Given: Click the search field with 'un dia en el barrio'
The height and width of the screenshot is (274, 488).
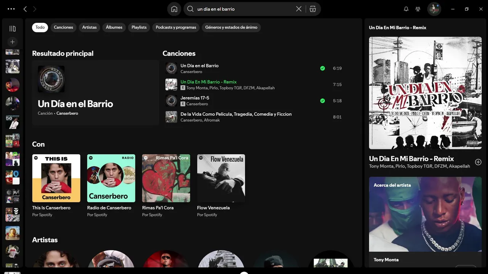Looking at the screenshot, I should click(244, 9).
